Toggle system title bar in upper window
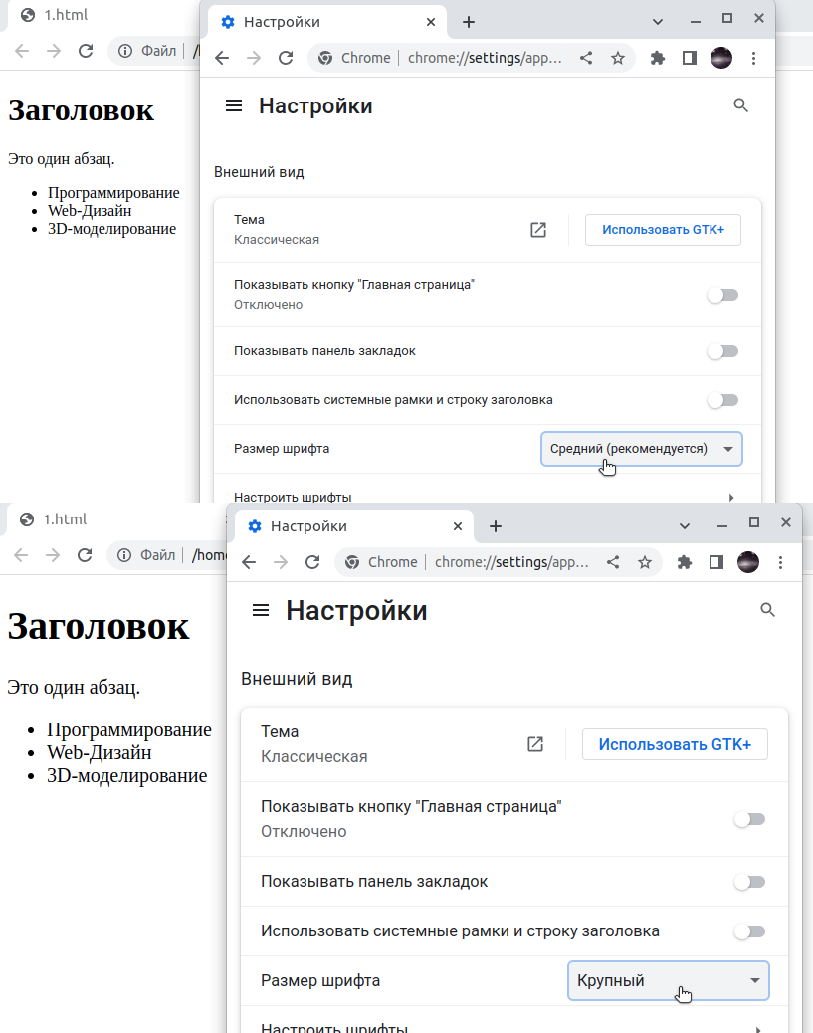 722,400
